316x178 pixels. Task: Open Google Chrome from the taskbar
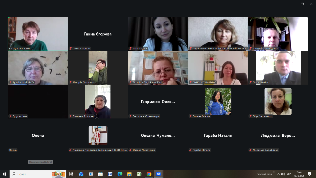[149, 174]
